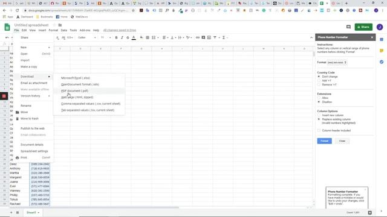Click Email as attachment
The image size is (387, 217).
point(34,83)
